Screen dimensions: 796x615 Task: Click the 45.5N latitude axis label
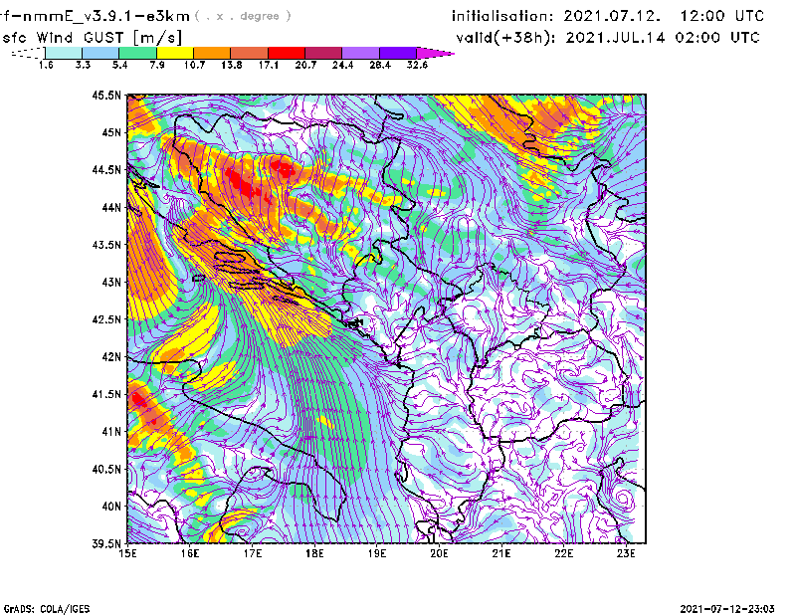106,95
